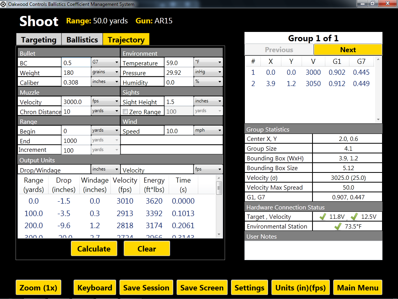The height and width of the screenshot is (299, 398).
Task: Click the Caliber field showing 0.308
Action: click(x=76, y=82)
